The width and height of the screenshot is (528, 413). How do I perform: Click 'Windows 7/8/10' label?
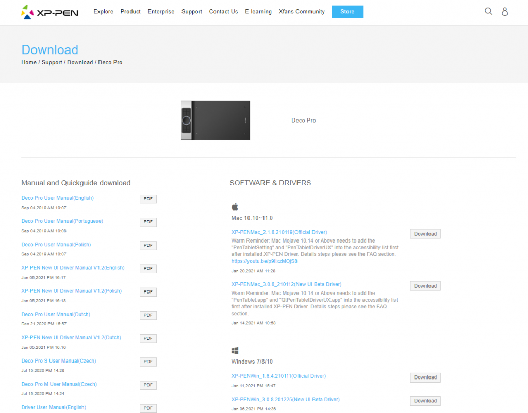252,362
